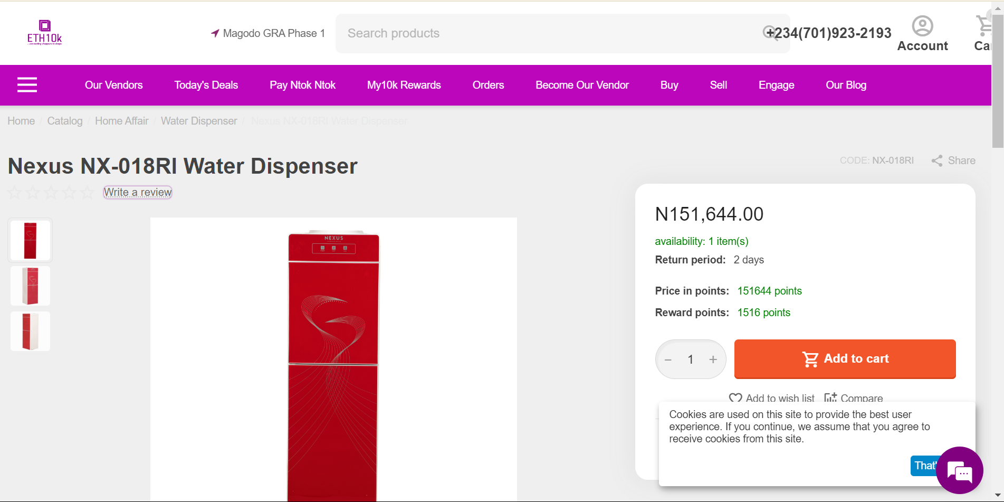Click the Share icon

pyautogui.click(x=937, y=160)
